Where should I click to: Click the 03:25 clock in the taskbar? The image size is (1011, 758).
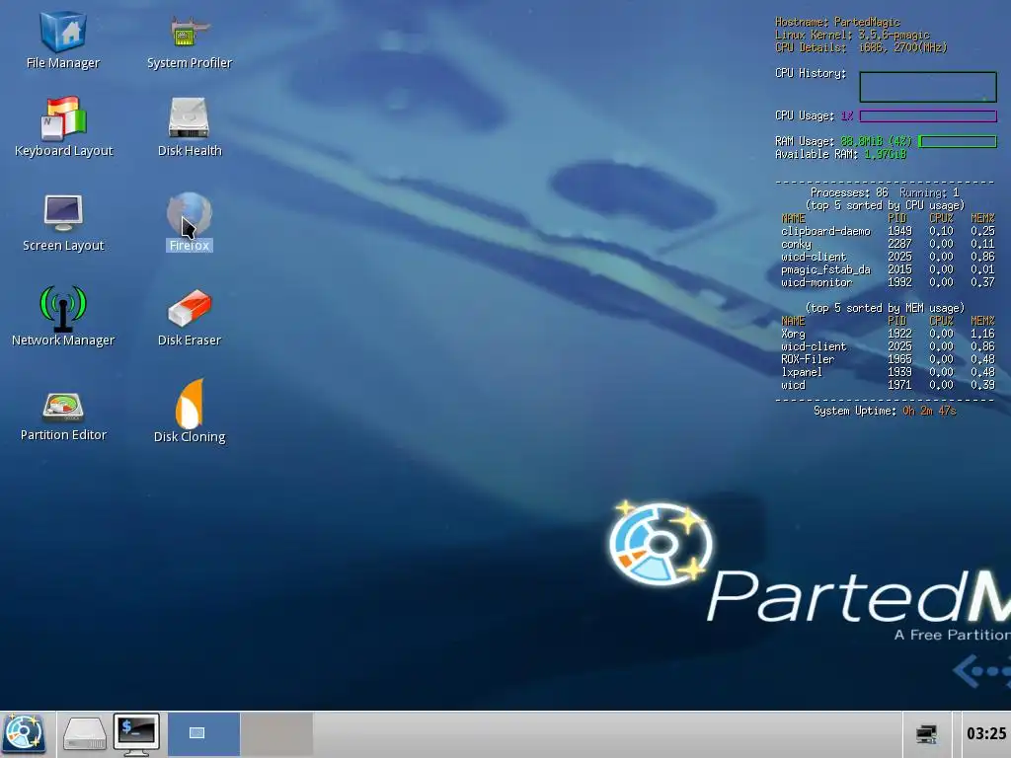(986, 734)
